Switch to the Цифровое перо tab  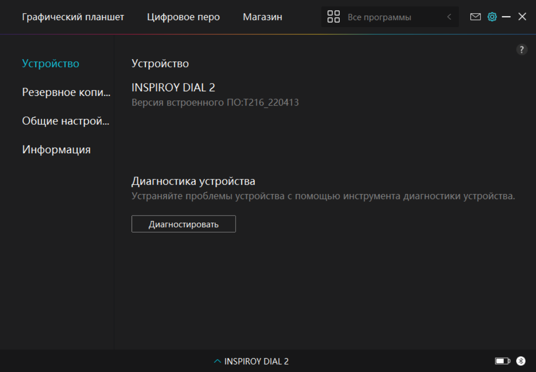183,17
